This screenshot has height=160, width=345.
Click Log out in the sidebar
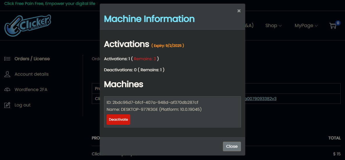pos(22,105)
